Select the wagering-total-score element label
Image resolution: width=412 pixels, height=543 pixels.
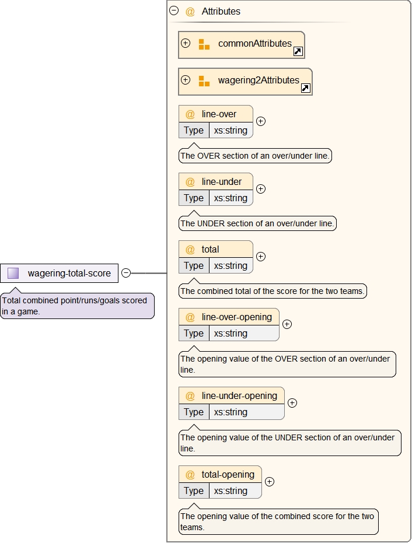point(69,273)
